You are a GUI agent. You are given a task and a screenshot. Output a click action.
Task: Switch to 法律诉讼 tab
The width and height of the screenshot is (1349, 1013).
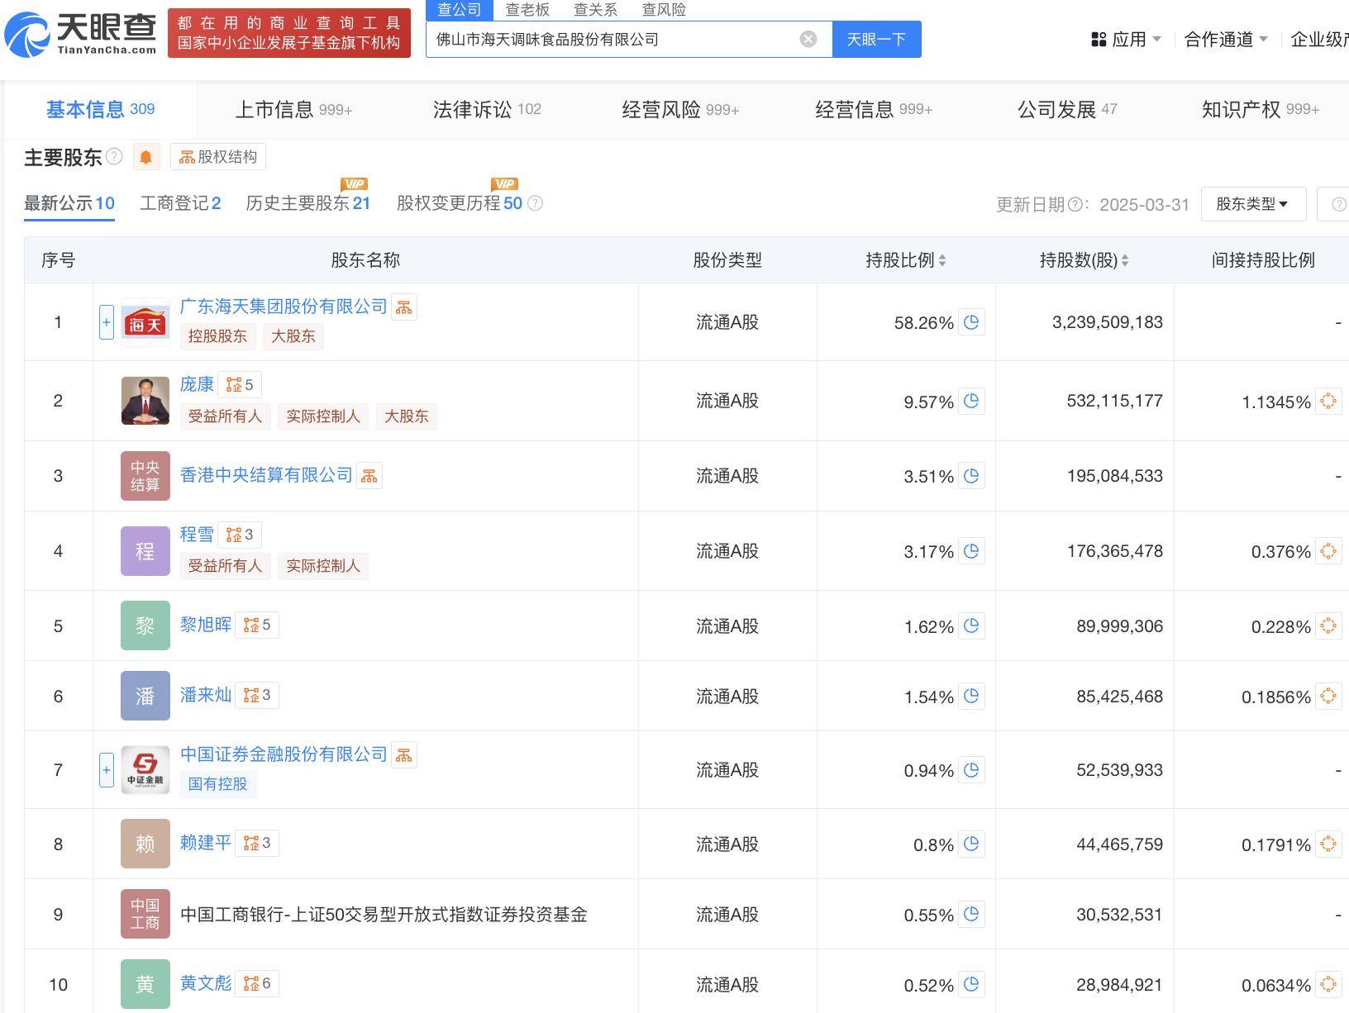(486, 109)
